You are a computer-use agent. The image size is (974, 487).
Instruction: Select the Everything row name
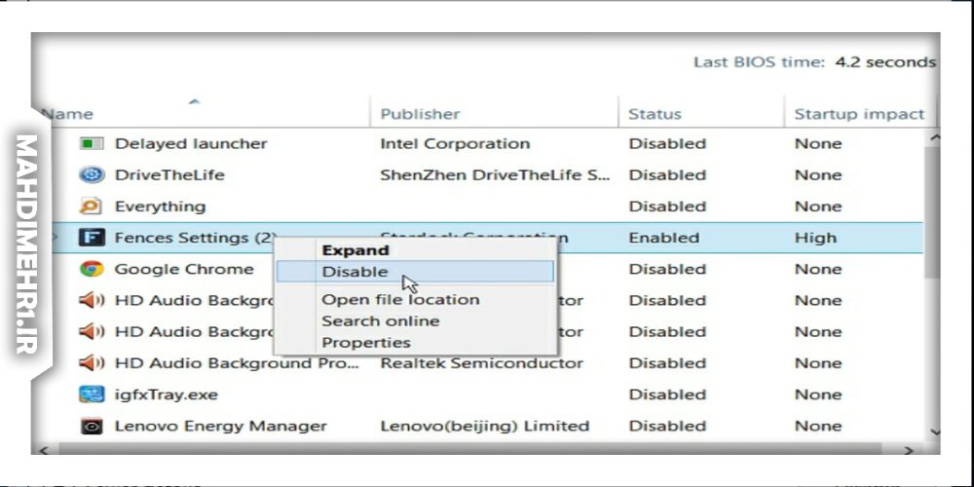point(161,206)
